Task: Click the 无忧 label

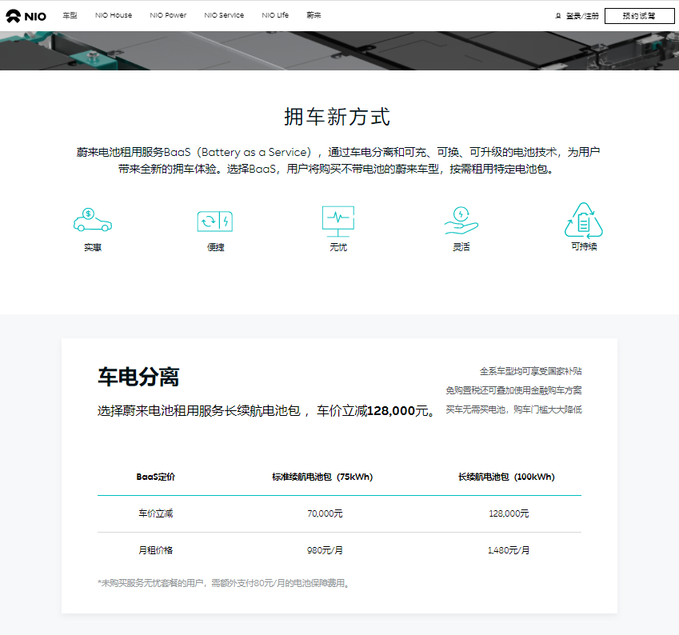Action: tap(338, 247)
